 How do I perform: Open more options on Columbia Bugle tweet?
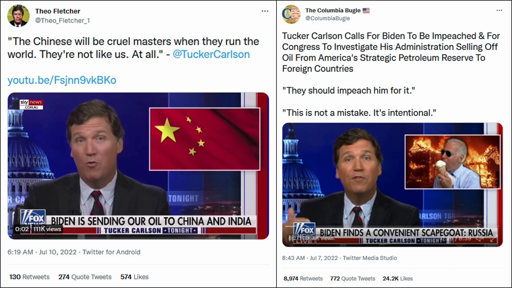(x=499, y=11)
